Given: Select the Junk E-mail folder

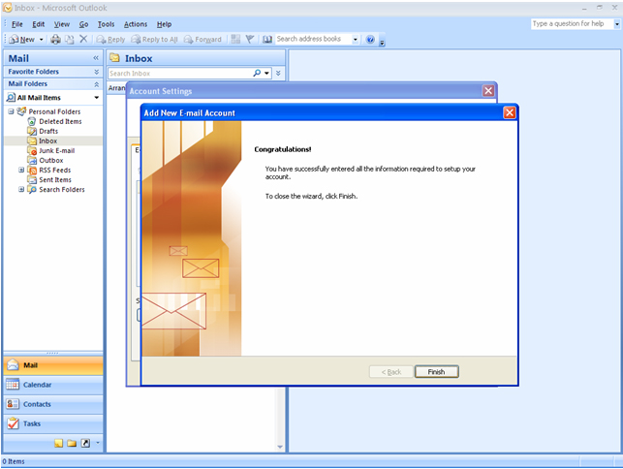Looking at the screenshot, I should click(x=56, y=150).
